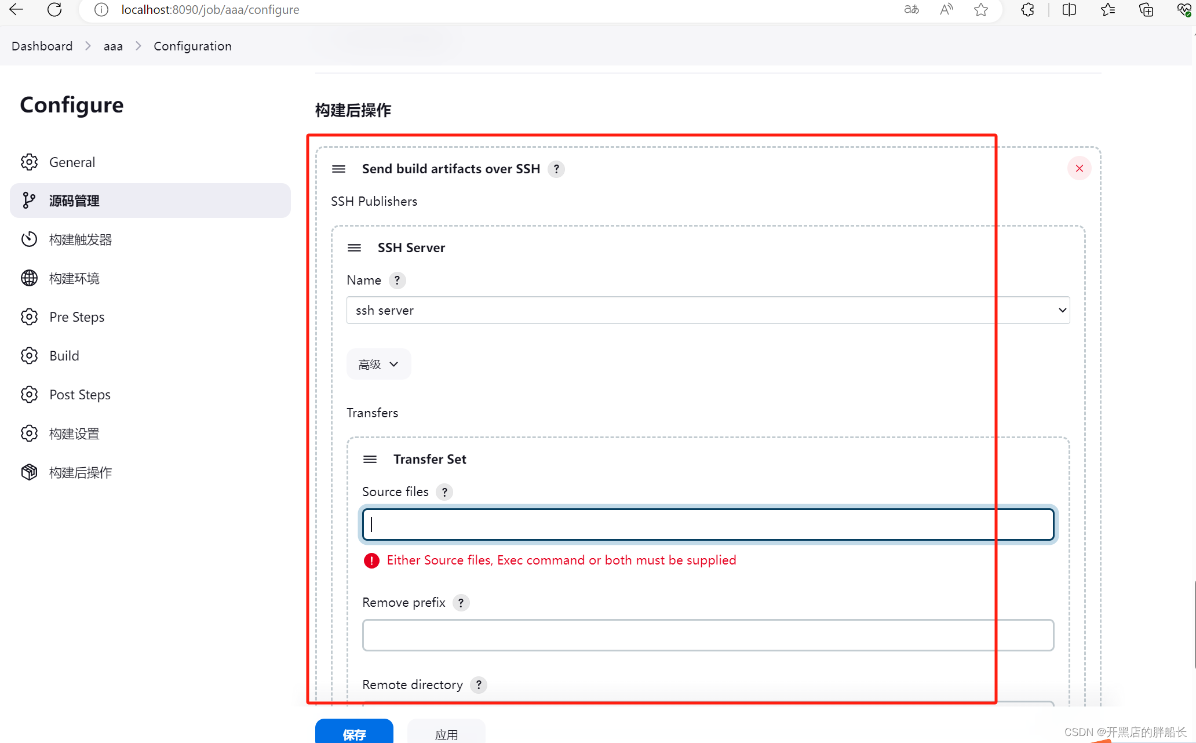The image size is (1196, 743).
Task: Toggle the split screen icon
Action: 1069,9
